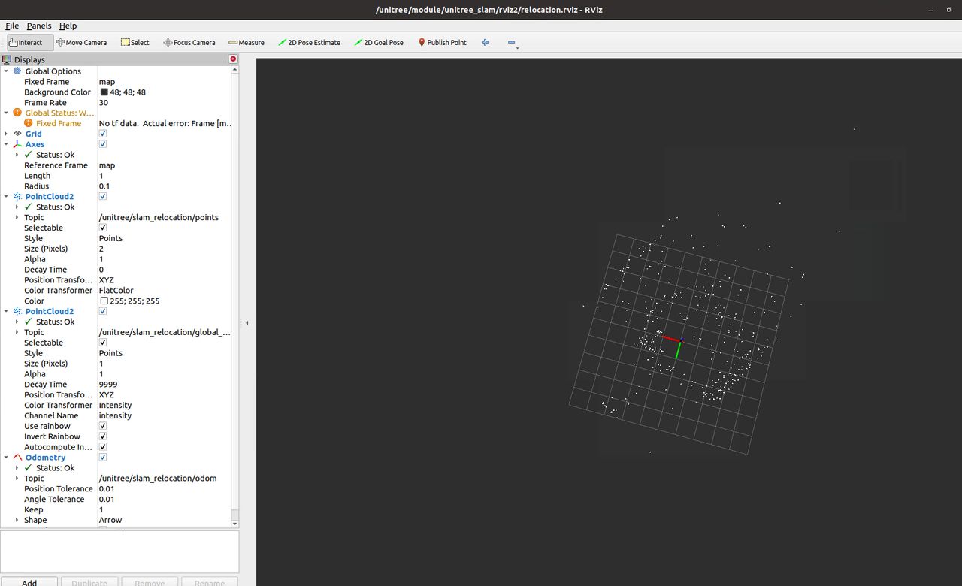
Task: Toggle the Invert Rainbow checkbox
Action: (x=103, y=436)
